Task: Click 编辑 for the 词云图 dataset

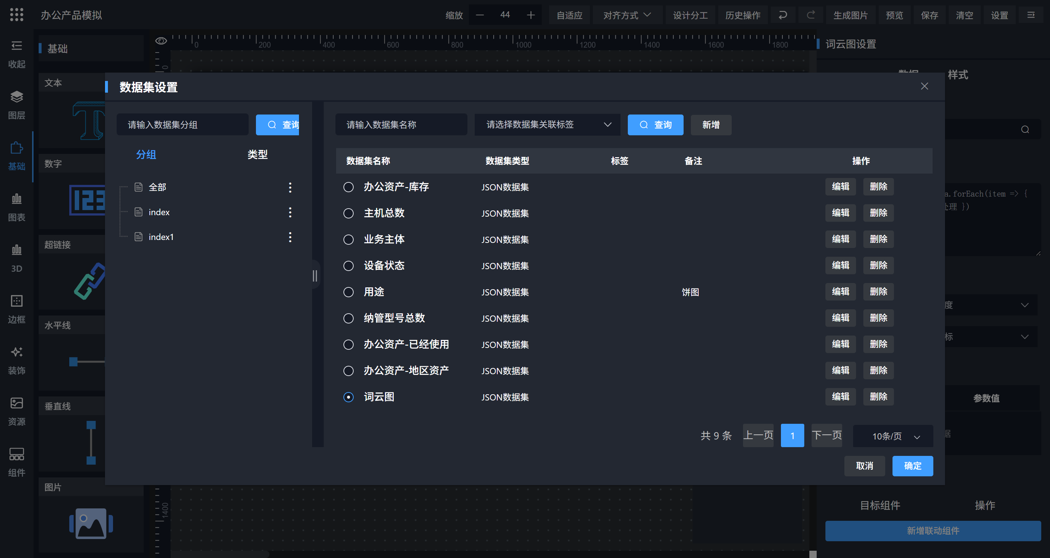Action: [x=840, y=396]
